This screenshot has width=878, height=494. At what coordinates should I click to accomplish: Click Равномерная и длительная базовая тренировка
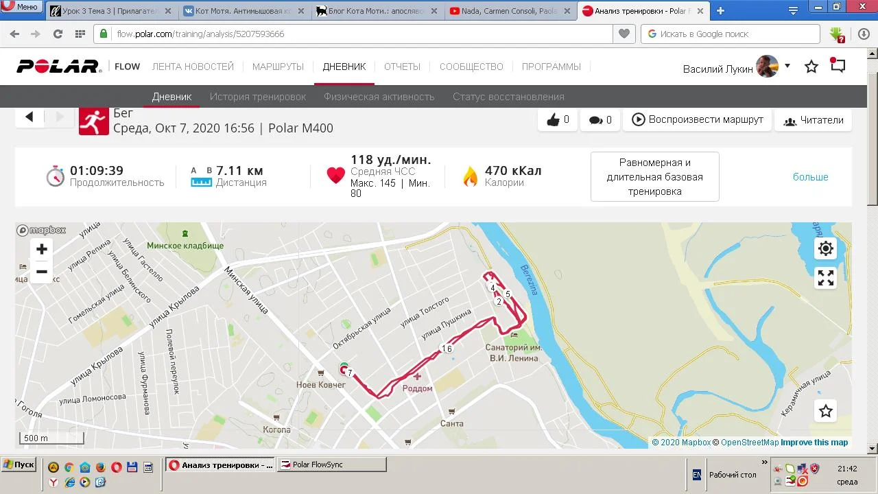click(x=654, y=177)
